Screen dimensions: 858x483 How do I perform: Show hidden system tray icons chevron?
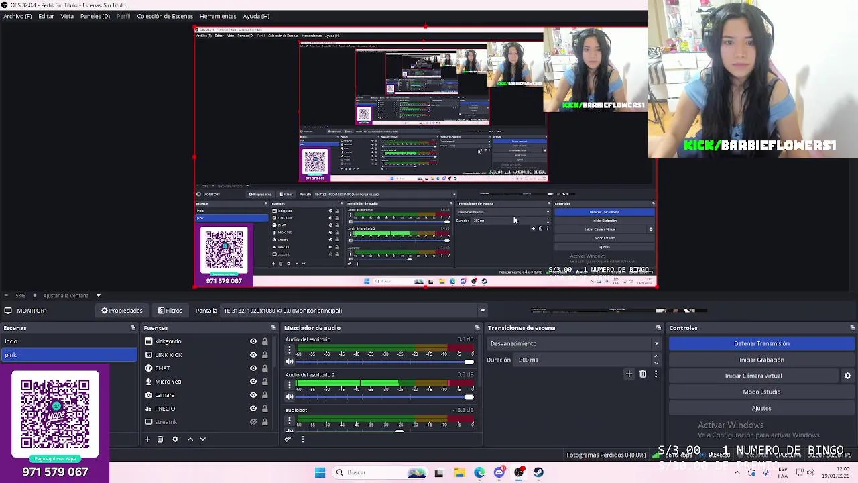pos(737,472)
